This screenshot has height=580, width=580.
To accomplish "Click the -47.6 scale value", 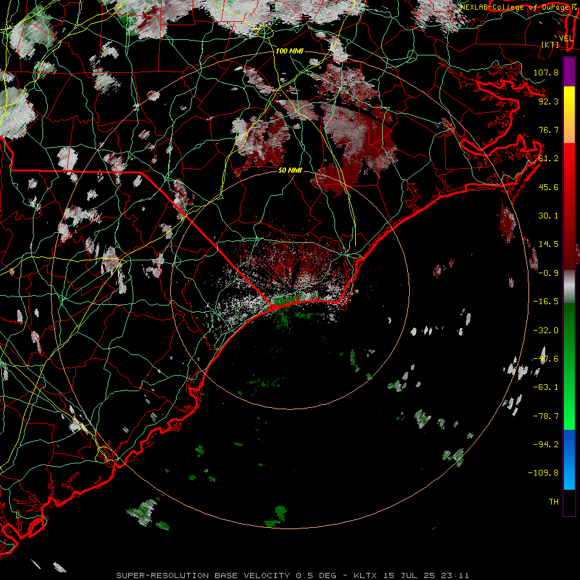I will tap(546, 358).
